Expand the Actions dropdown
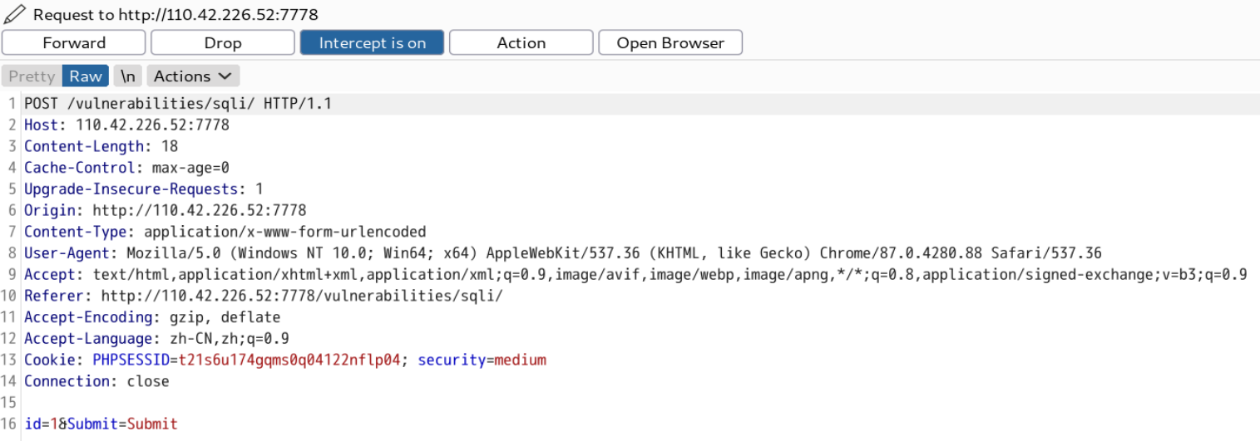This screenshot has width=1260, height=441. point(193,76)
